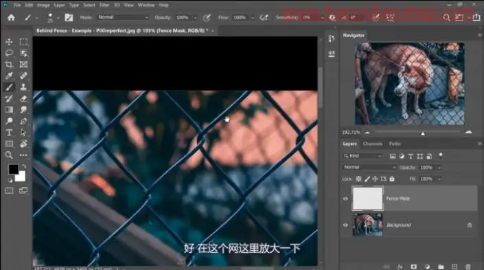Select the Zoom tool
Screen dimensions: 484x270
point(9,155)
